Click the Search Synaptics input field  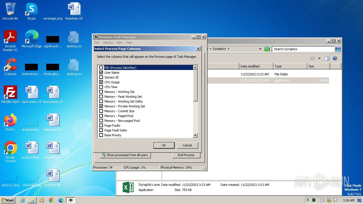click(303, 49)
